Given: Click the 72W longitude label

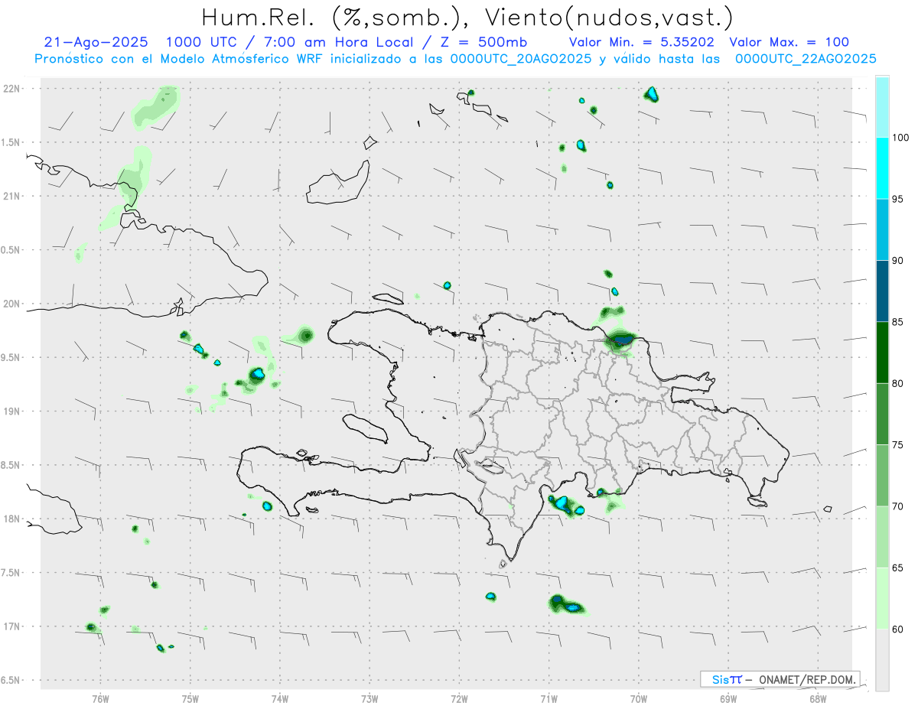Looking at the screenshot, I should click(x=459, y=698).
